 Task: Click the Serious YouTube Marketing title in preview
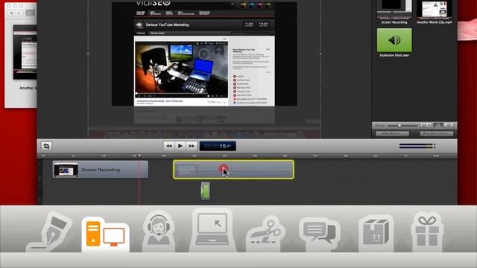(x=167, y=25)
